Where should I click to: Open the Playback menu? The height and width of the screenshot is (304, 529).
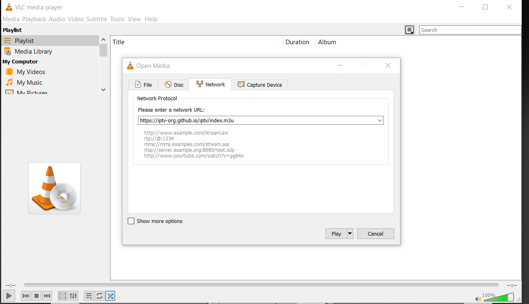coord(34,19)
